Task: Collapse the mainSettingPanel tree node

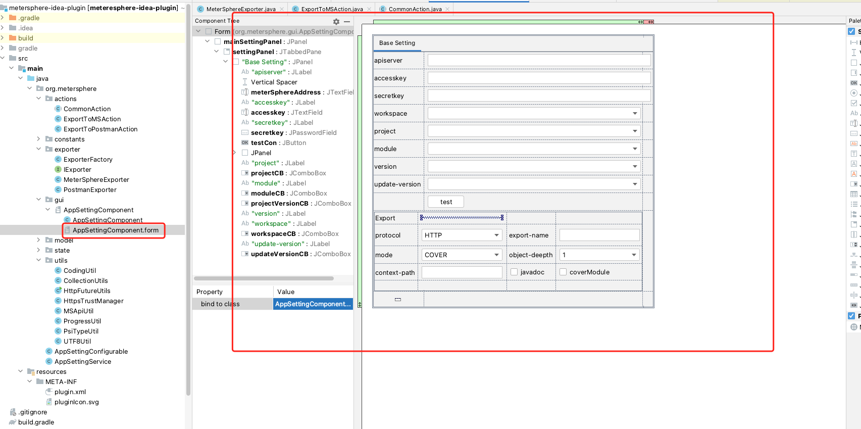Action: [x=208, y=41]
